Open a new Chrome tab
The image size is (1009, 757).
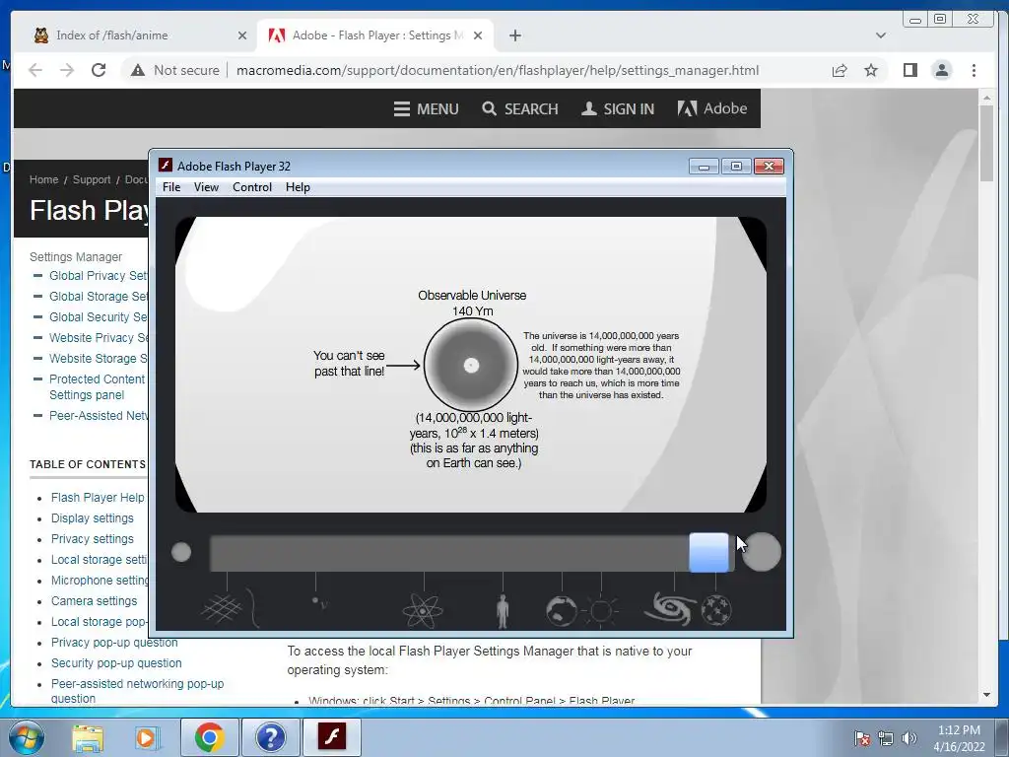pos(514,35)
